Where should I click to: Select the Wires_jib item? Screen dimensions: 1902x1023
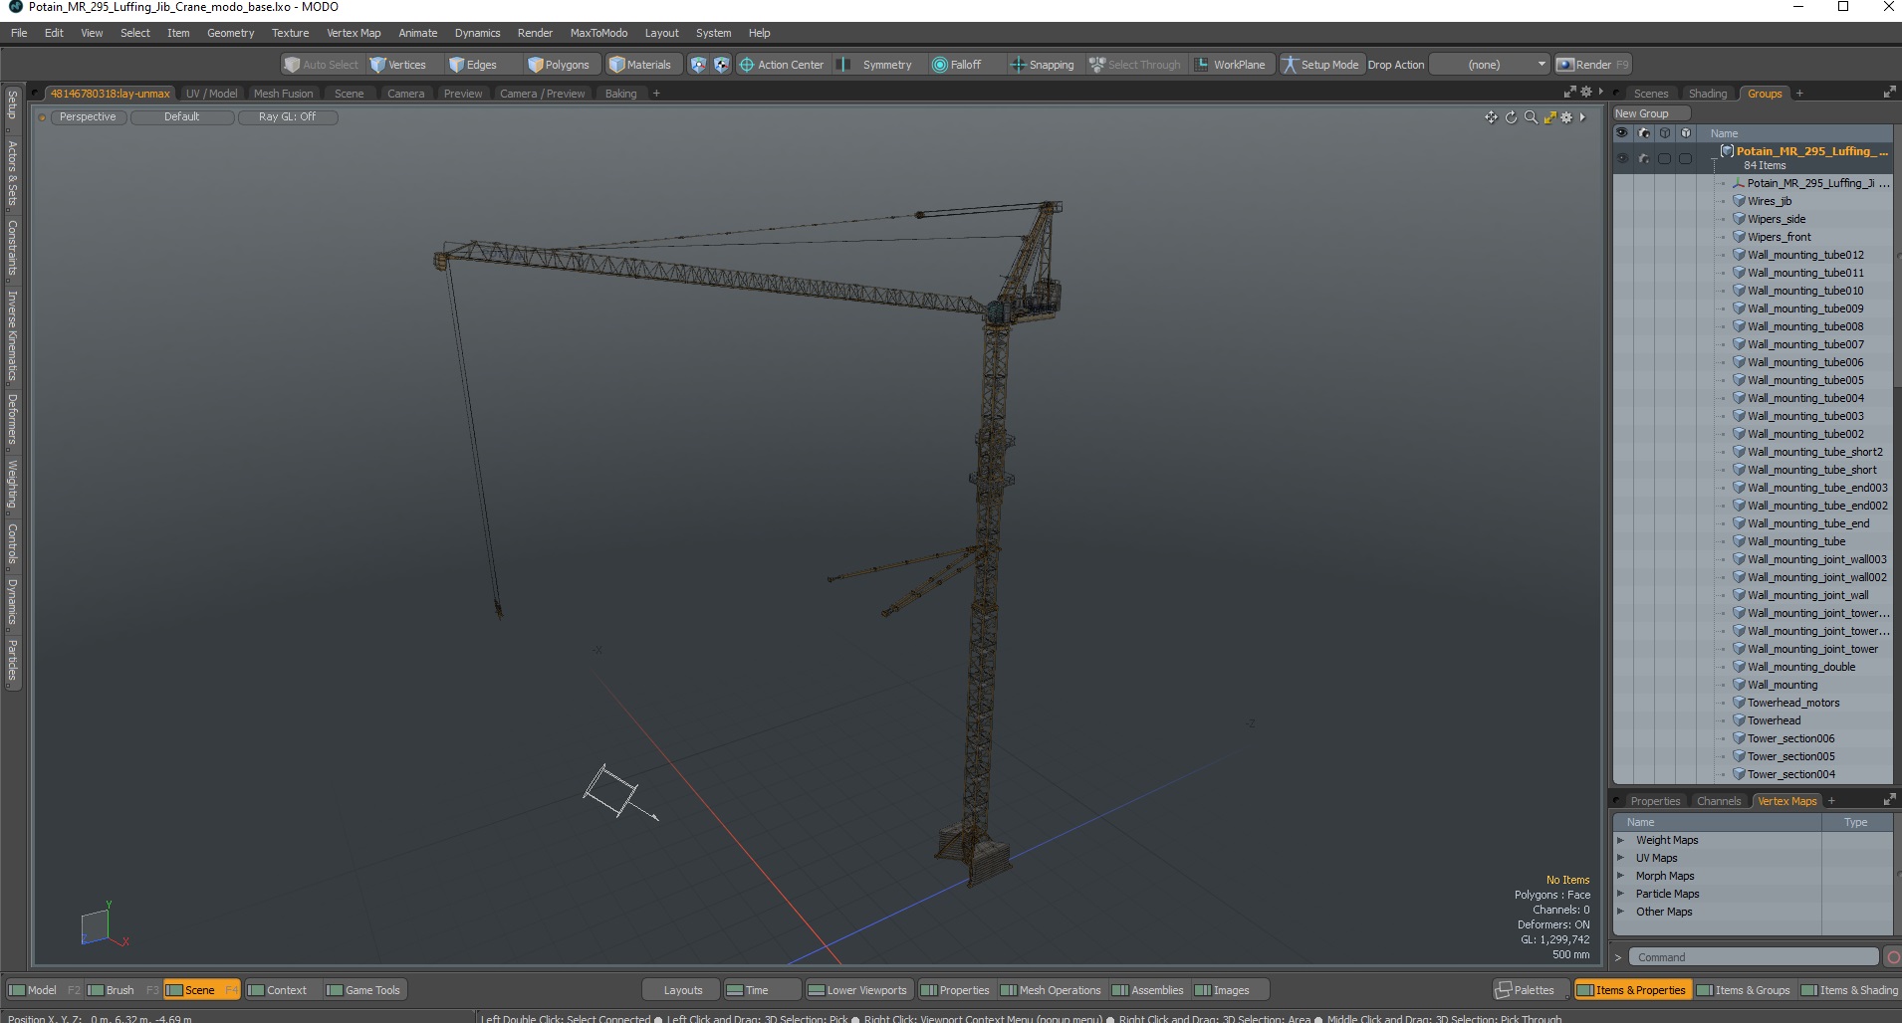coord(1770,201)
